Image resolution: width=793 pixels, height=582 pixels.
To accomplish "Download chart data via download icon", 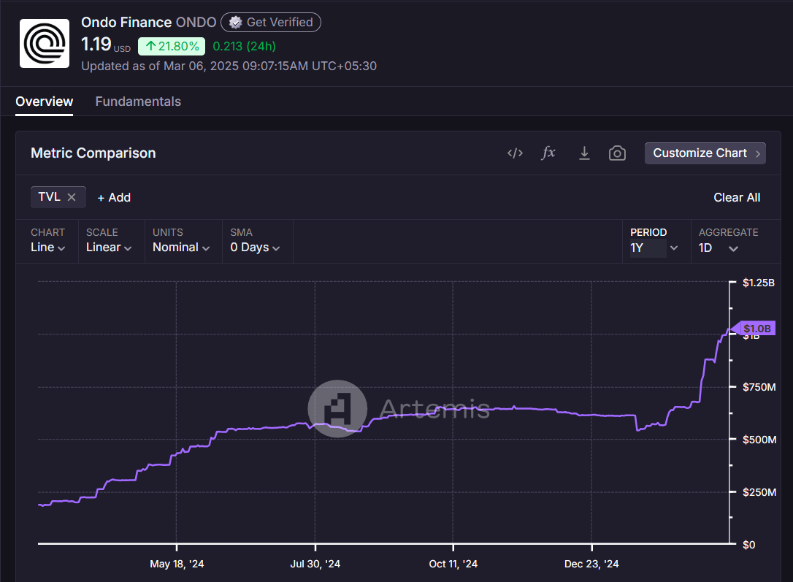I will pyautogui.click(x=584, y=153).
